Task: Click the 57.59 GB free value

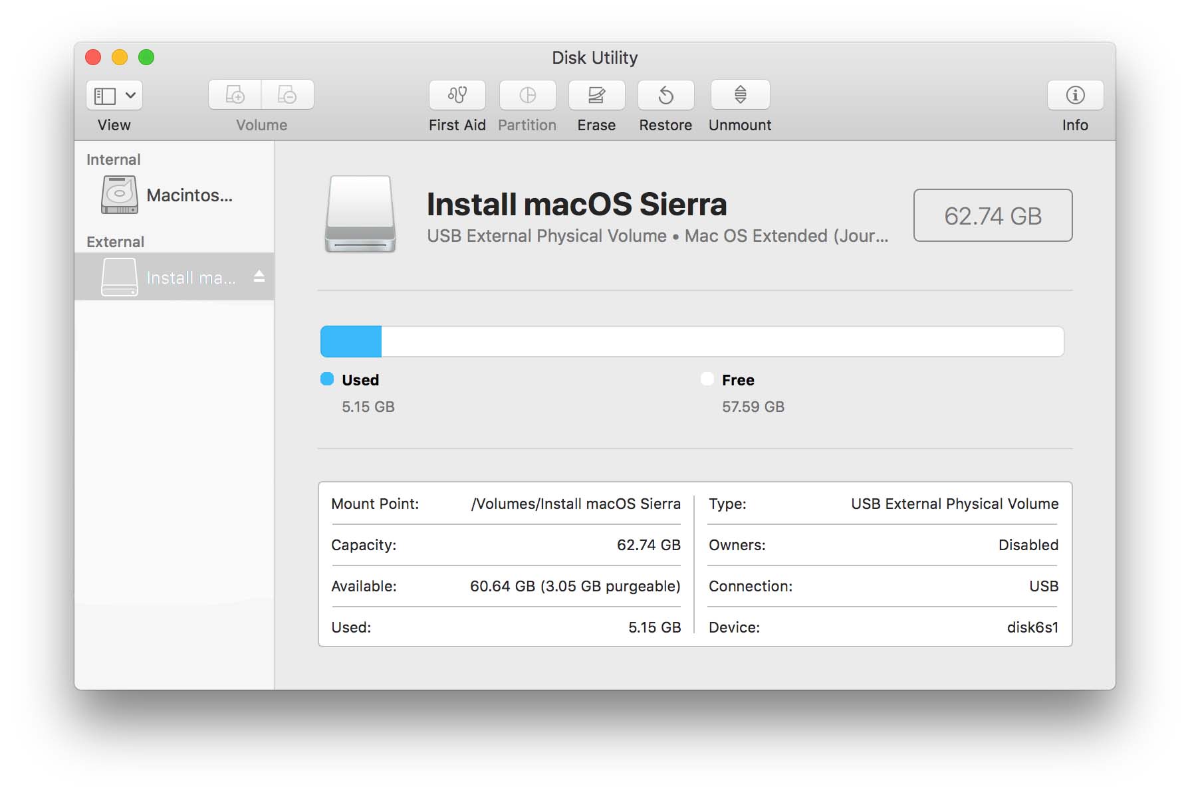Action: click(753, 407)
